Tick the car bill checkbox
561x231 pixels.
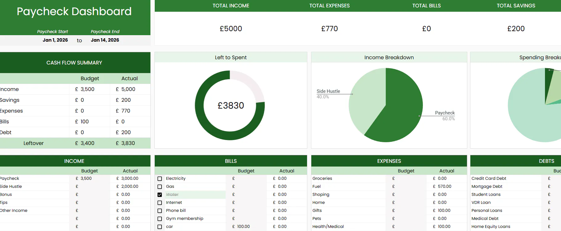coord(160,227)
